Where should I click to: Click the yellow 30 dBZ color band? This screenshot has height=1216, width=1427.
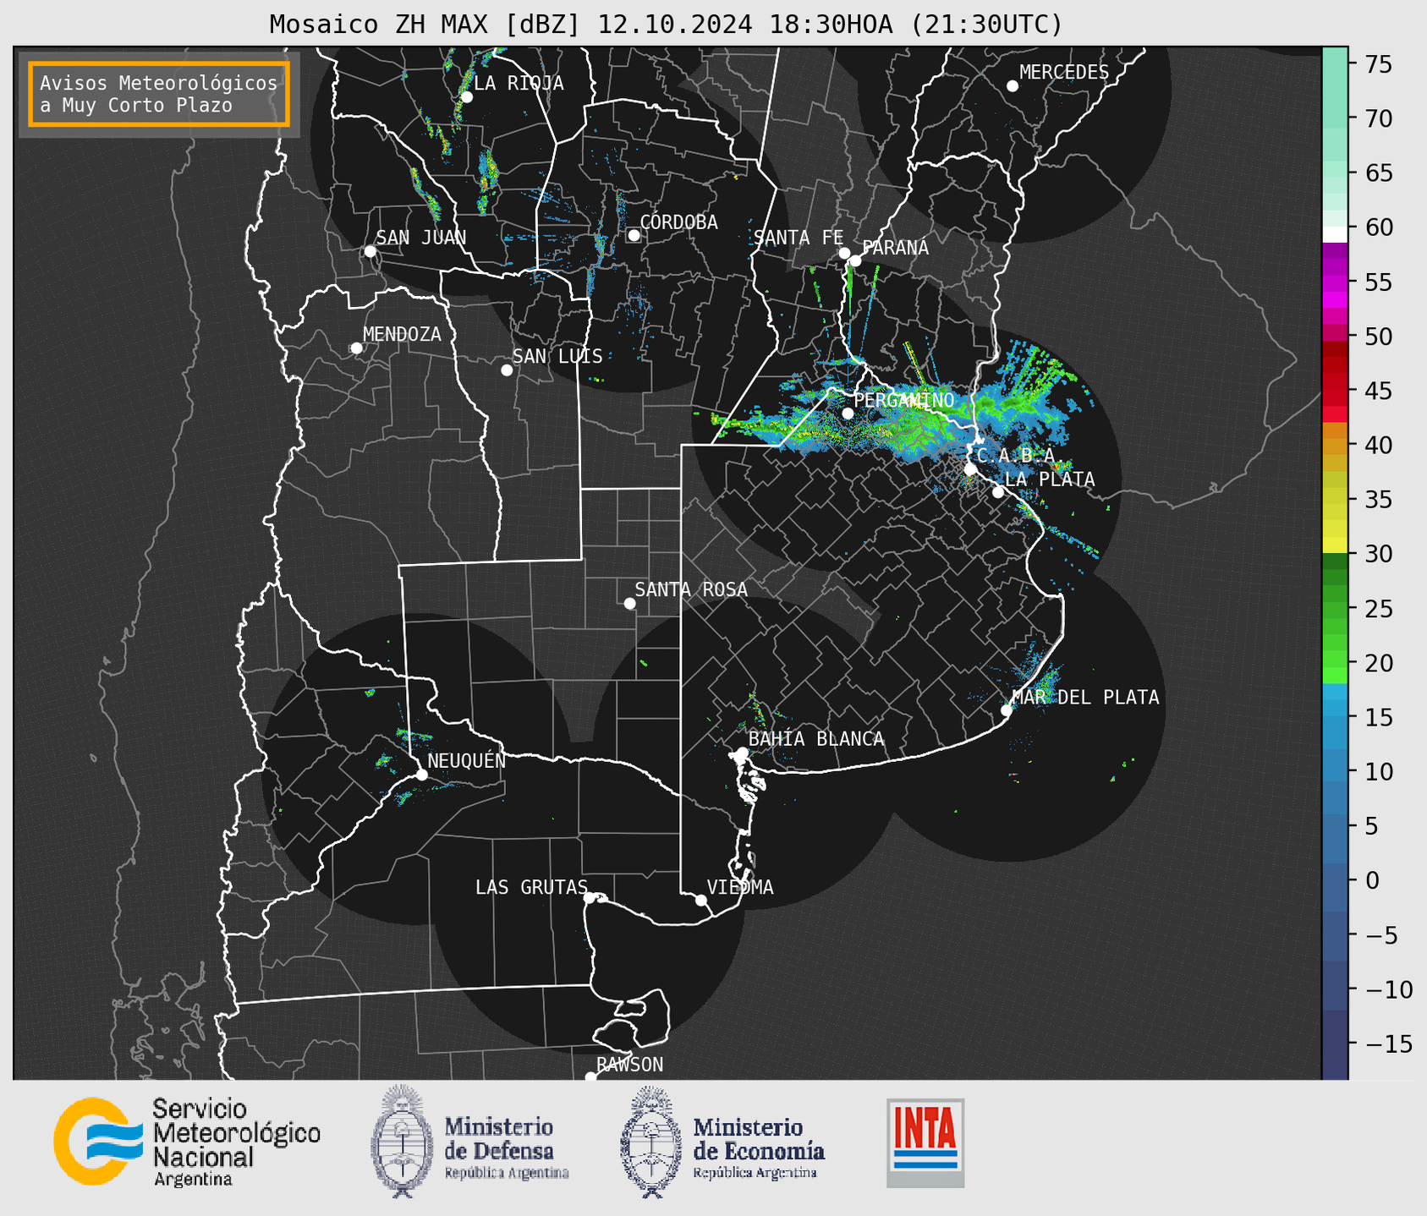pos(1335,545)
